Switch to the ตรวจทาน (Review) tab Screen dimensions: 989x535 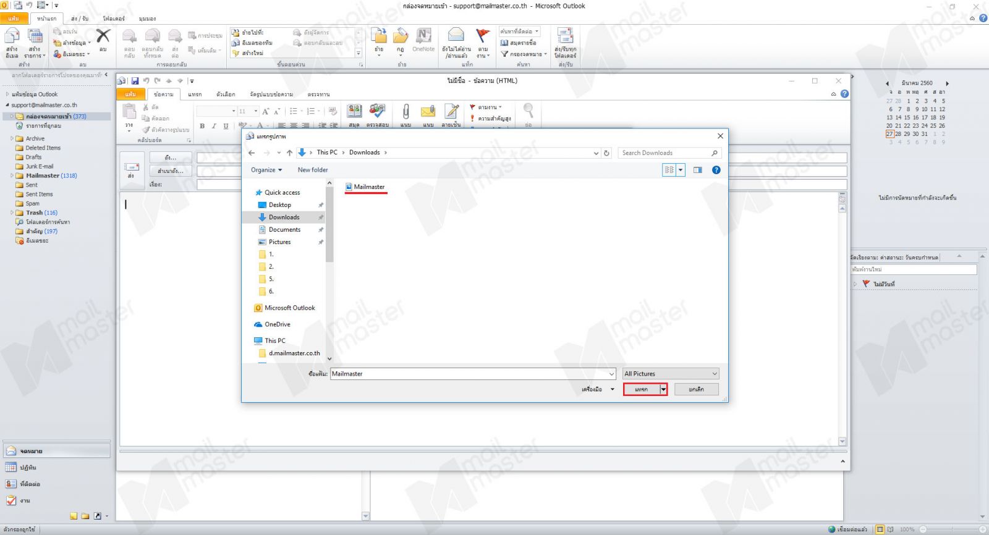pos(318,95)
